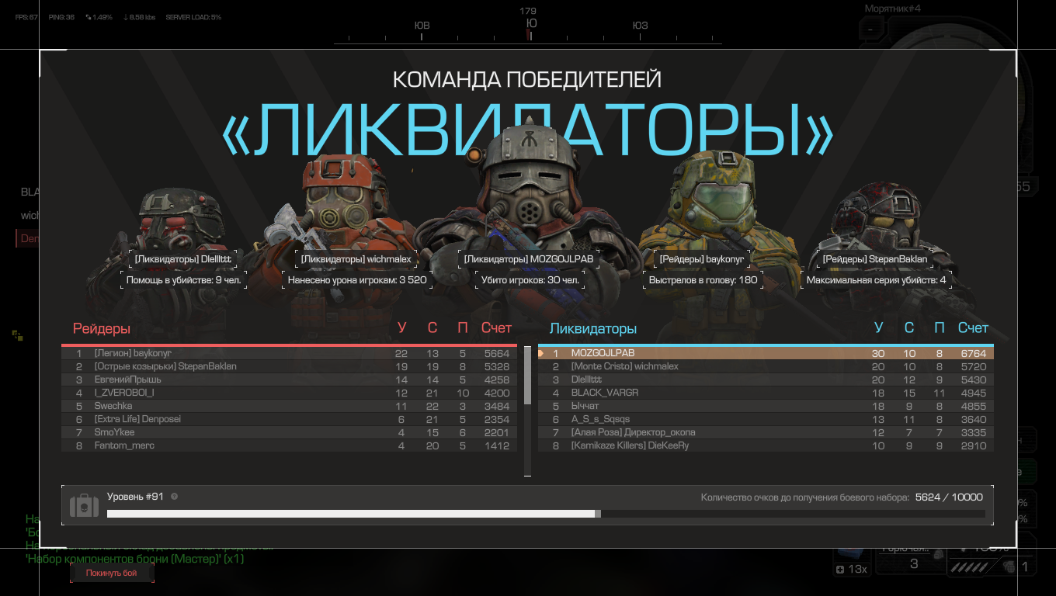Click Счет column header in Ликвидаторы table

click(973, 327)
